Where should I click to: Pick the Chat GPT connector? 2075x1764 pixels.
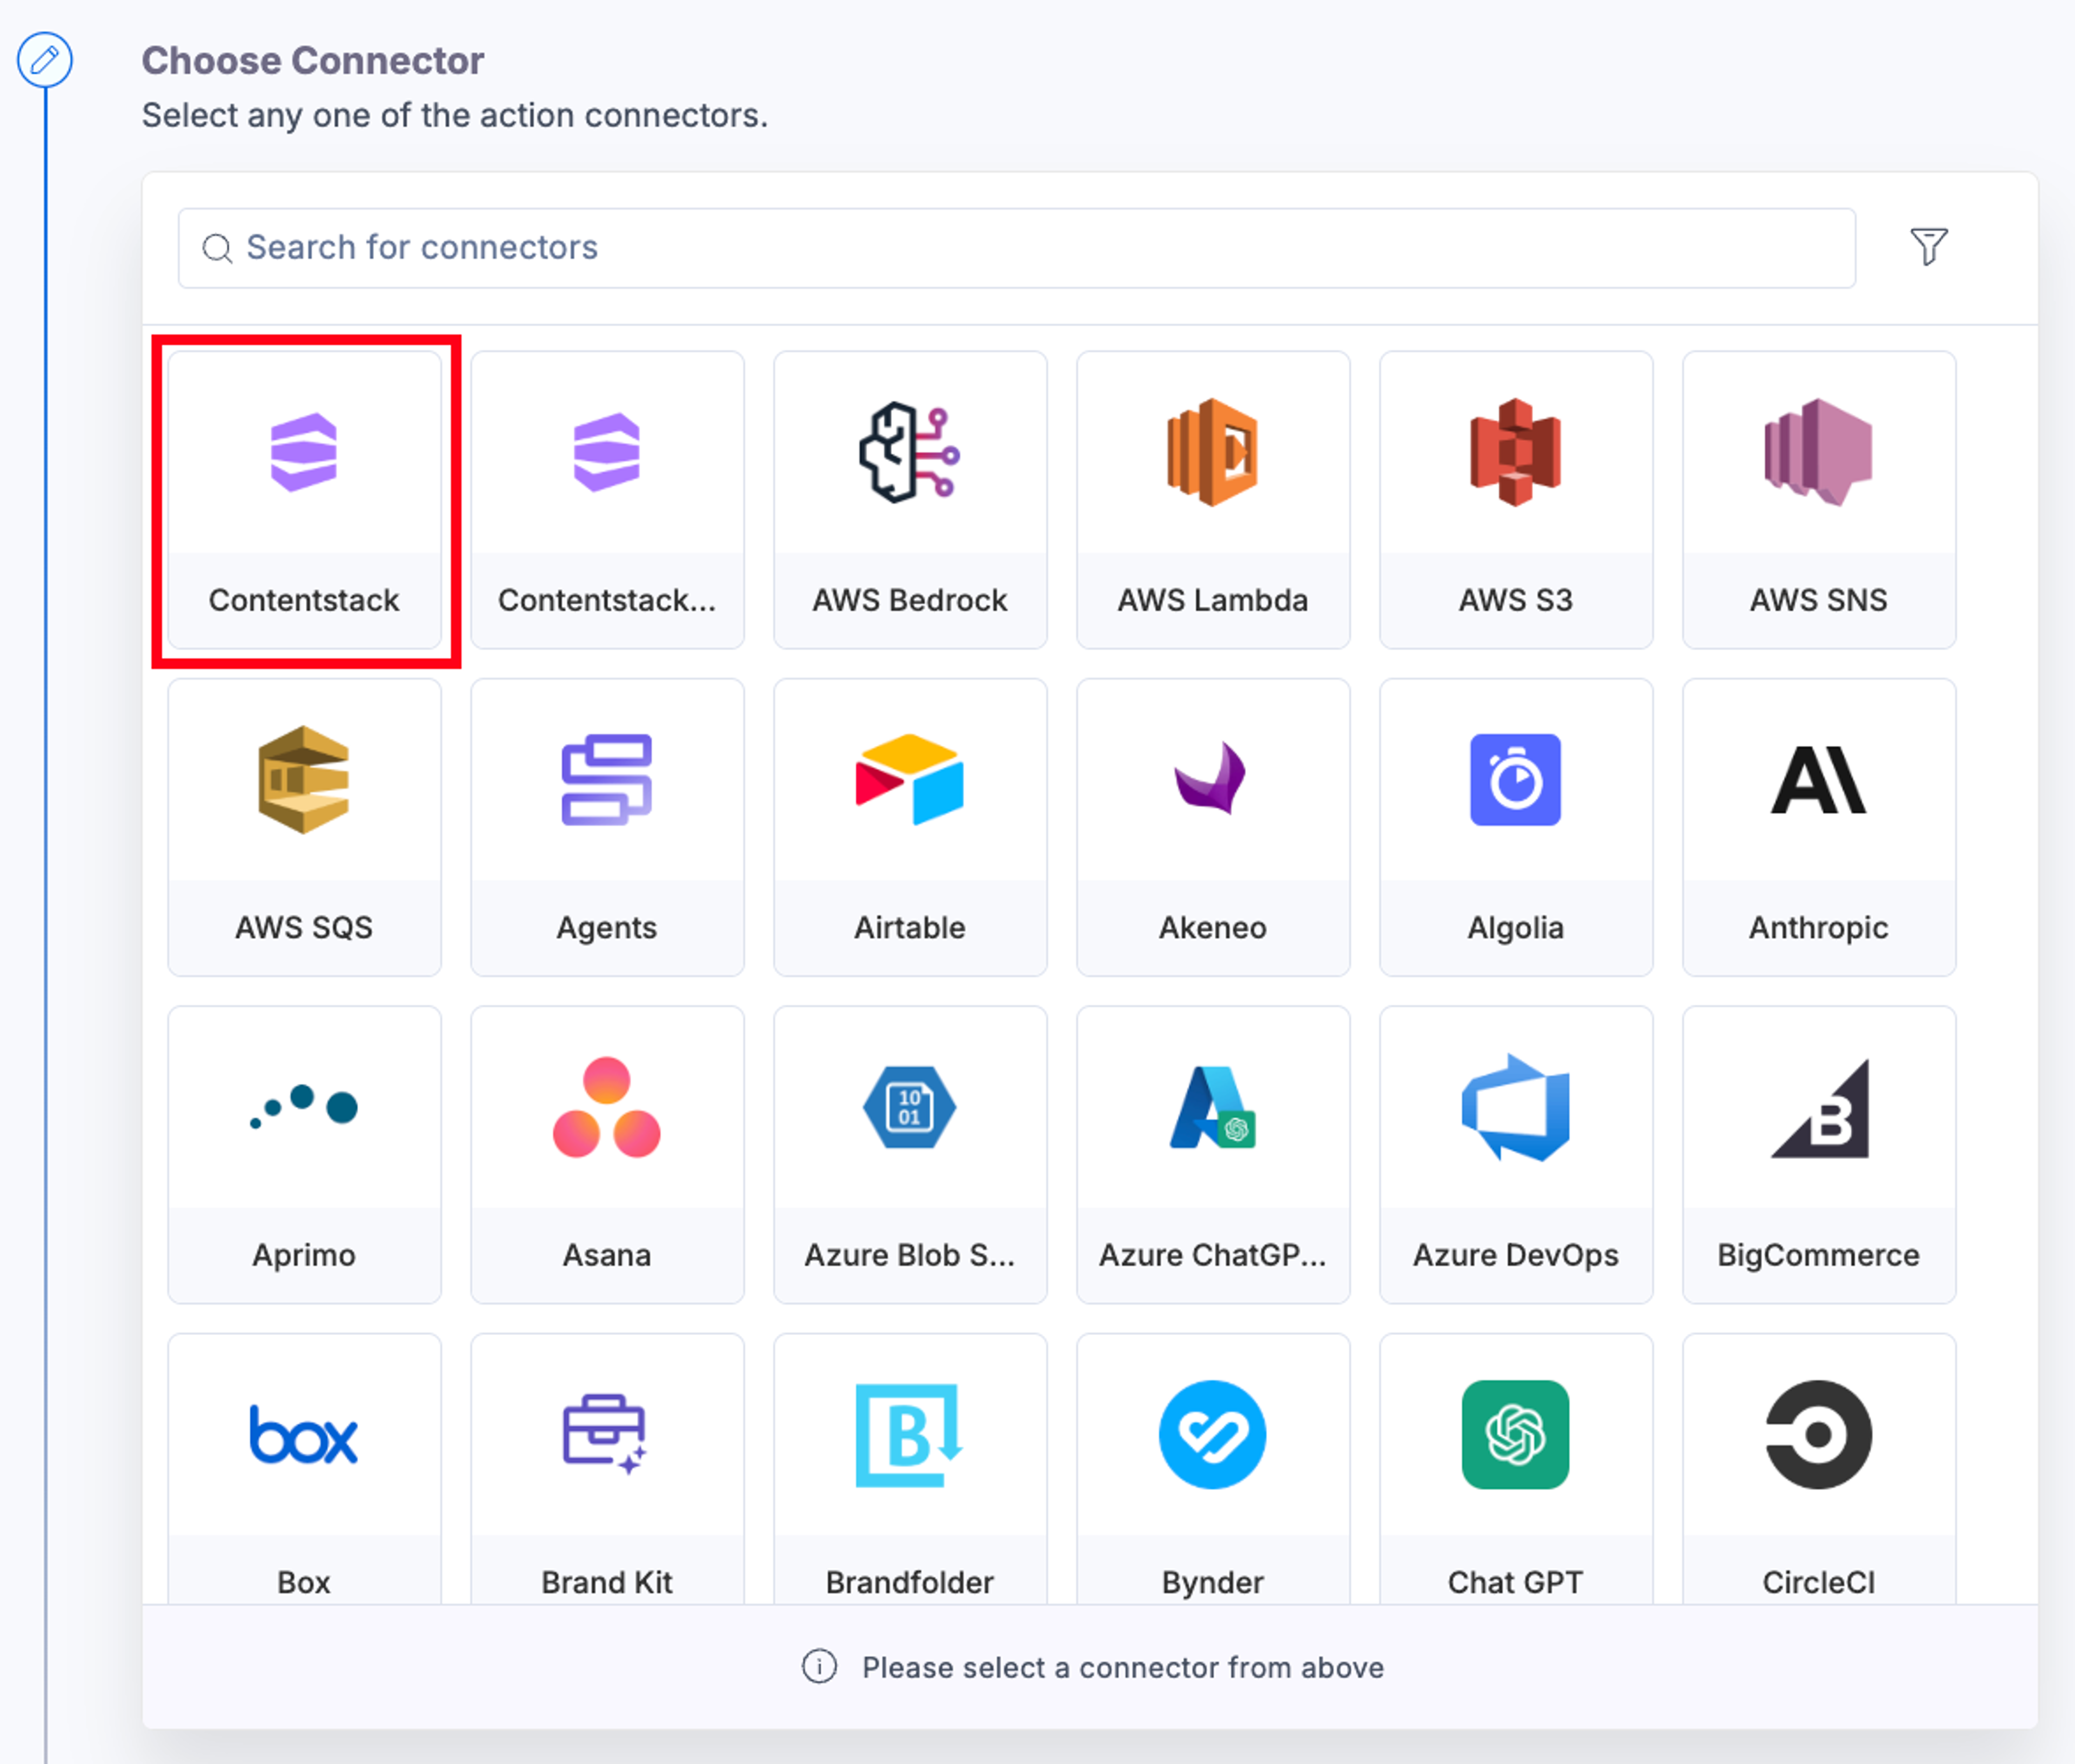pyautogui.click(x=1517, y=1469)
